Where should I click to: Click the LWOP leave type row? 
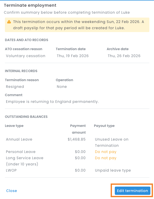(77, 170)
